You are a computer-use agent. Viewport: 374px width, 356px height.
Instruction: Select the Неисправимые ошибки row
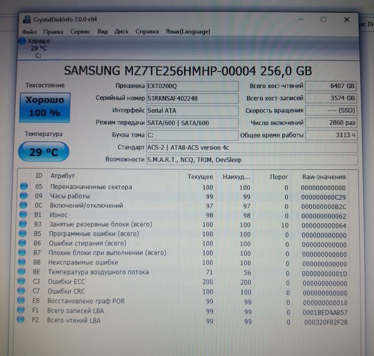(183, 263)
